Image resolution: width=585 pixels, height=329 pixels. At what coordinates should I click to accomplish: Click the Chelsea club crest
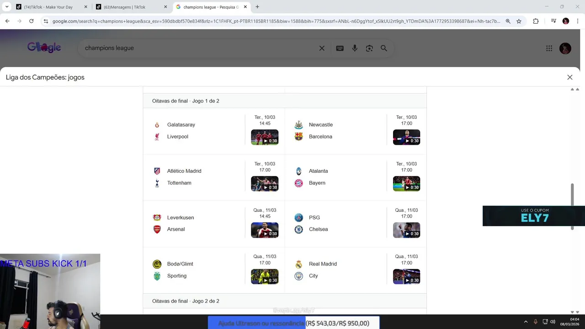coord(298,229)
